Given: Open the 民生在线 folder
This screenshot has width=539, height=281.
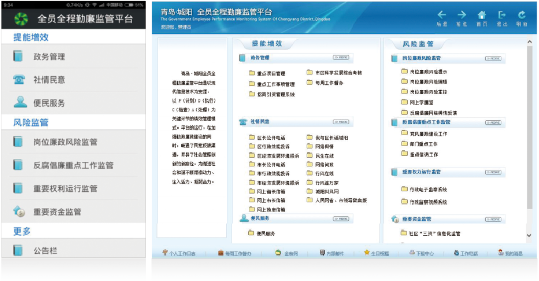Looking at the screenshot, I should [320, 155].
